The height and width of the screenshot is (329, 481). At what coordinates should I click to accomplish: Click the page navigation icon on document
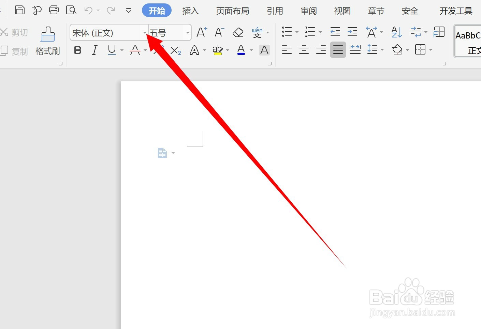click(162, 153)
